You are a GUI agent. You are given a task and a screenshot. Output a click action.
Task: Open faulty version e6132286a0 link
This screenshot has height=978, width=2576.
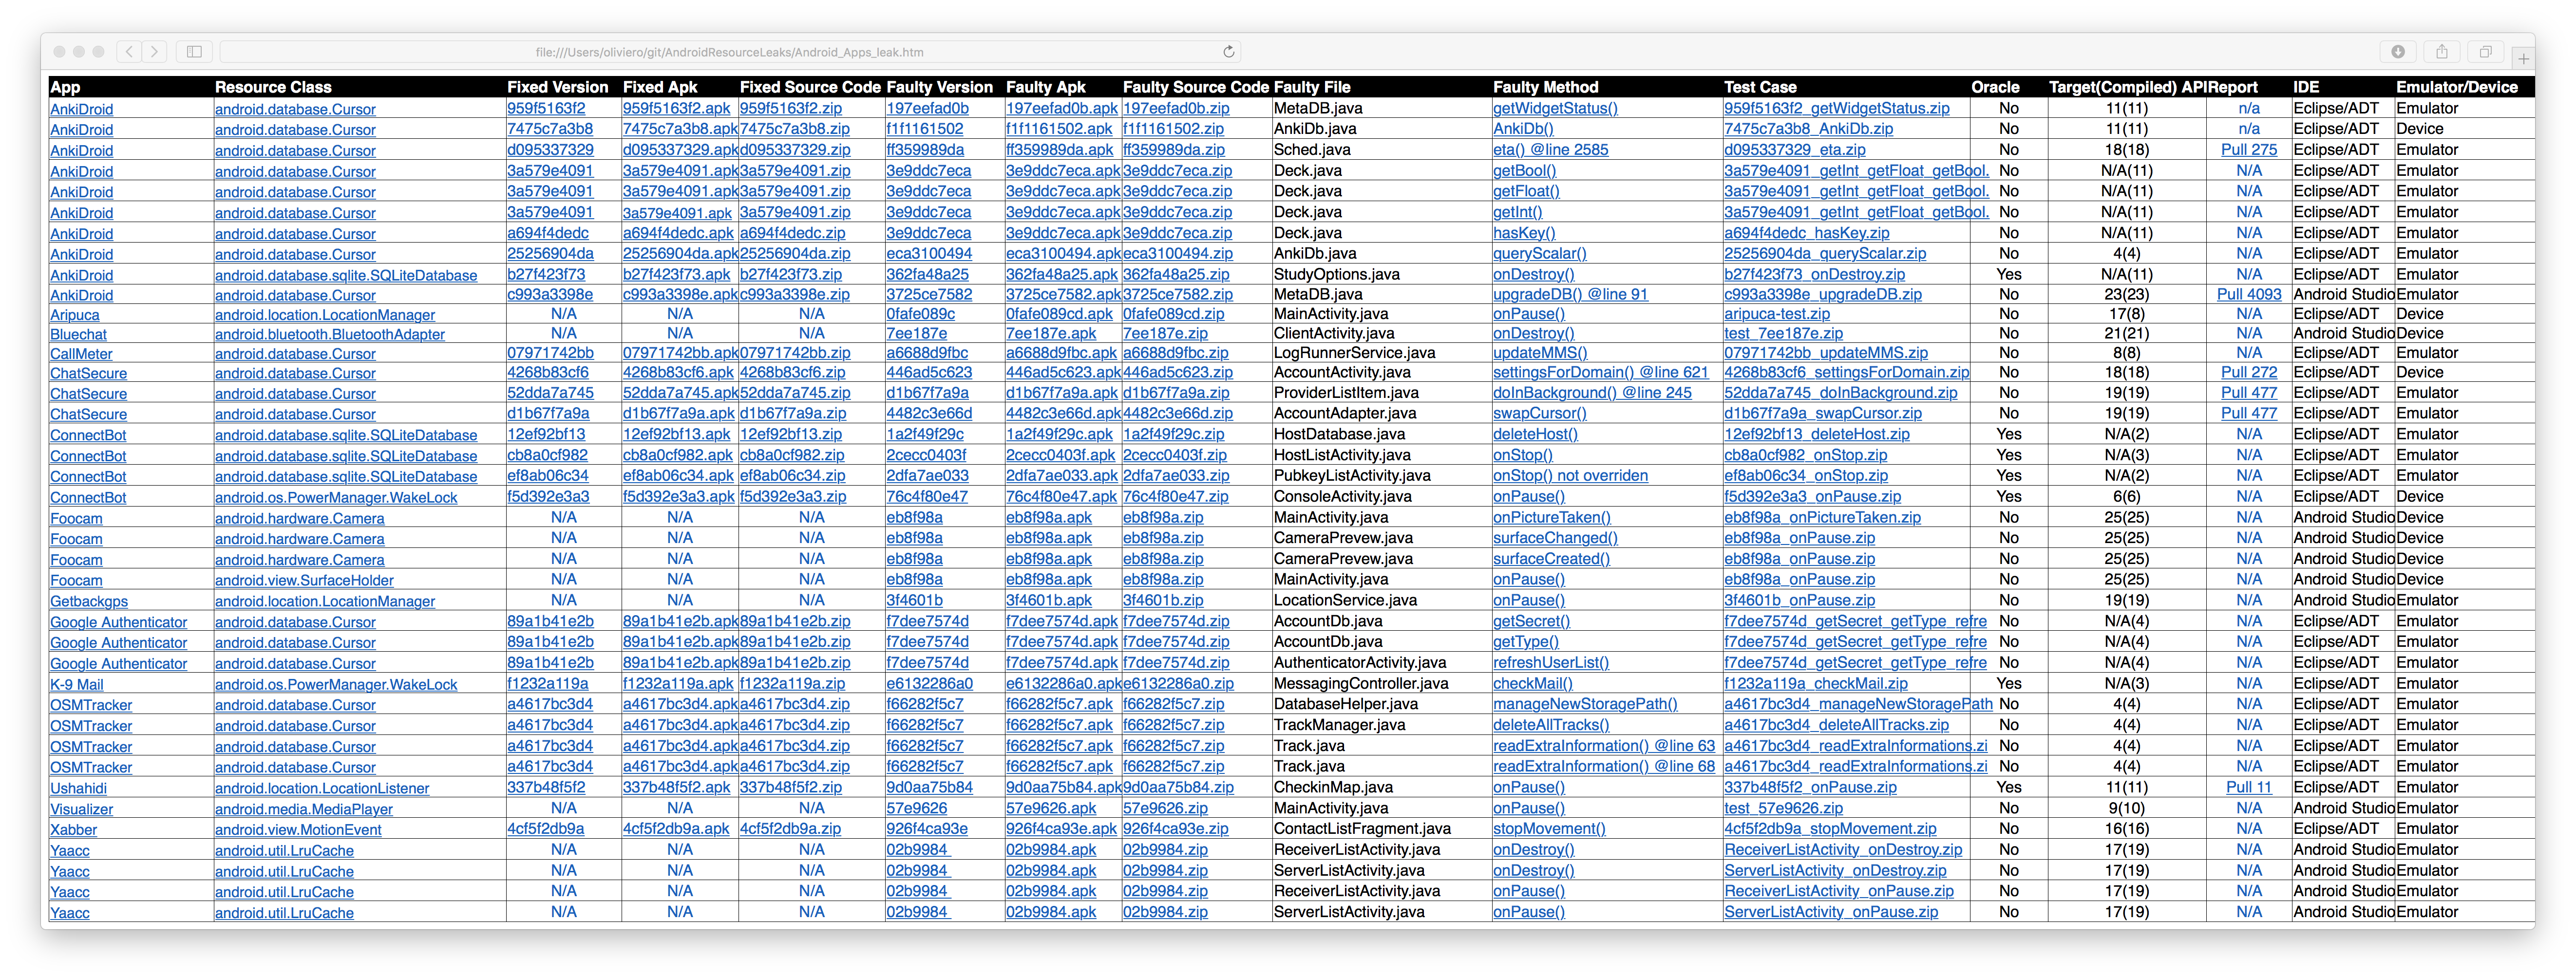tap(929, 683)
